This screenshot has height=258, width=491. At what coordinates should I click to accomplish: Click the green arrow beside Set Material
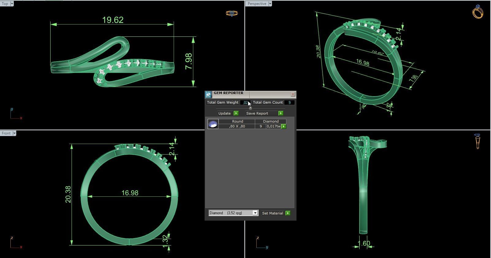(288, 213)
